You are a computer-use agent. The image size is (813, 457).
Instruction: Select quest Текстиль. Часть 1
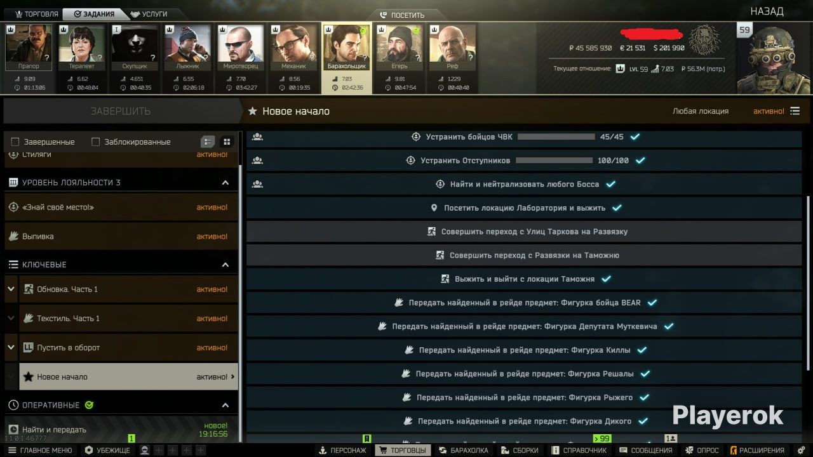pos(129,319)
